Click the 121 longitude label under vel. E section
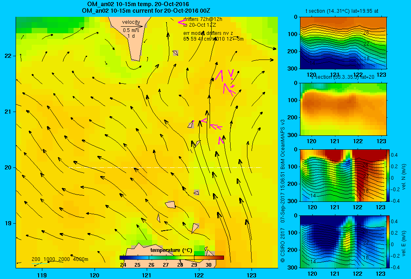 click(335, 274)
